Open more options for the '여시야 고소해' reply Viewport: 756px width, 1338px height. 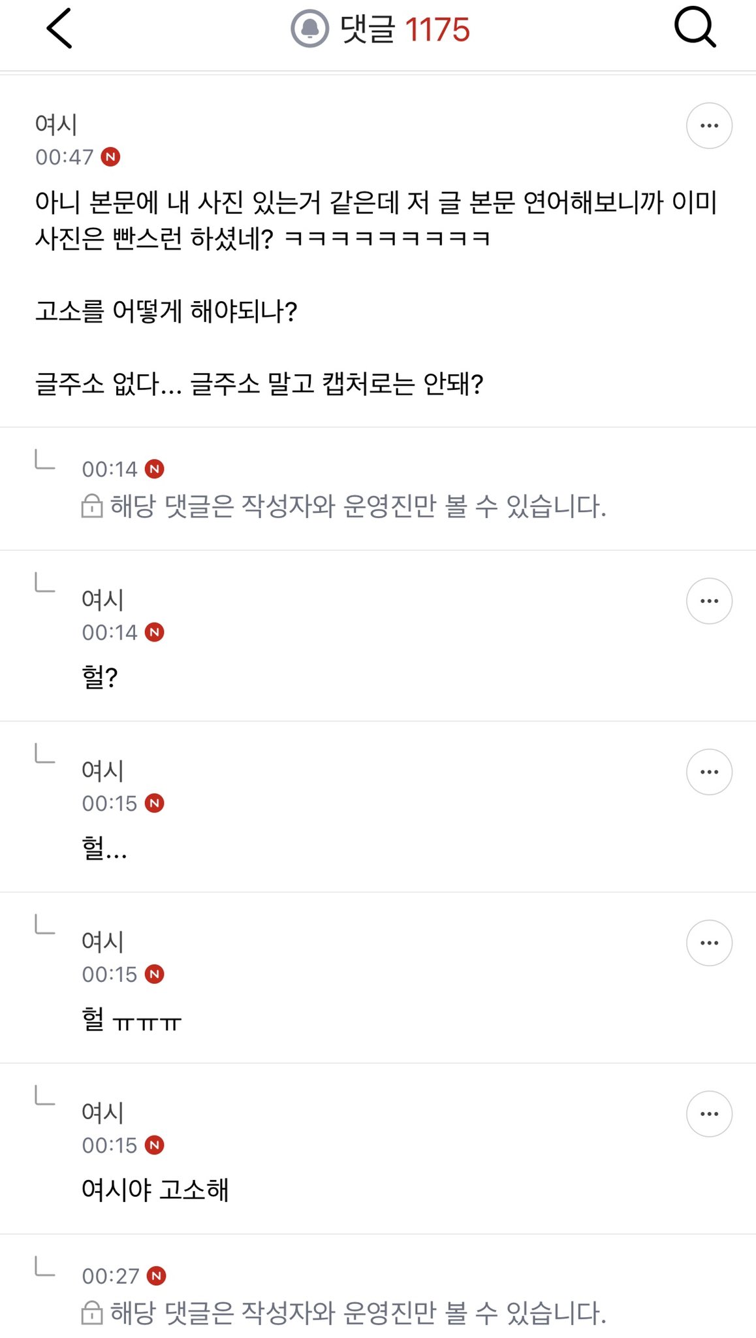tap(709, 1114)
